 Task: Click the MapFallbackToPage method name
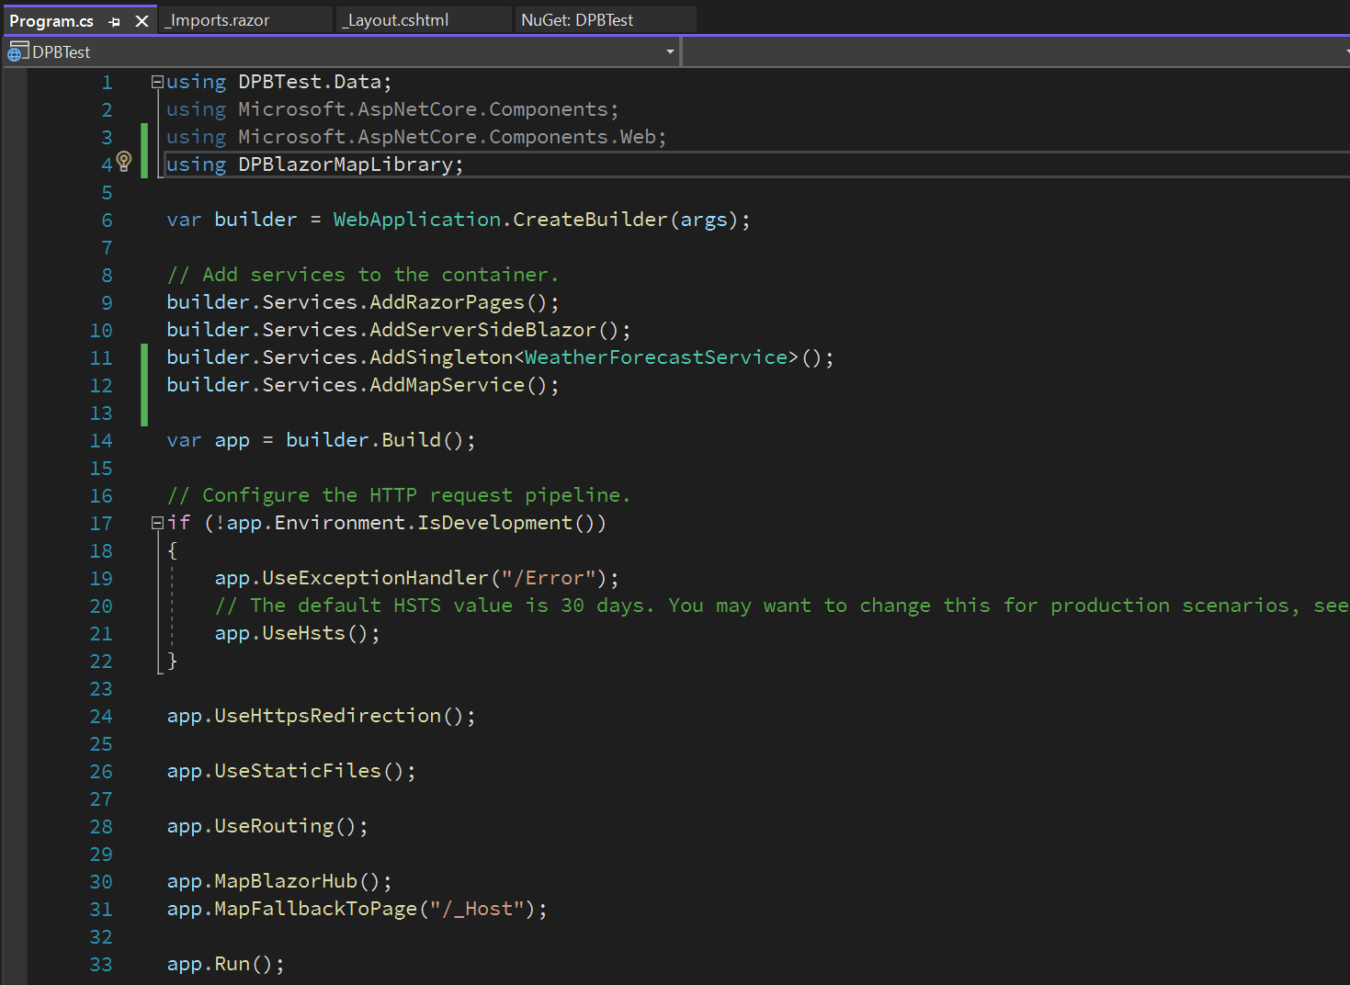(315, 909)
